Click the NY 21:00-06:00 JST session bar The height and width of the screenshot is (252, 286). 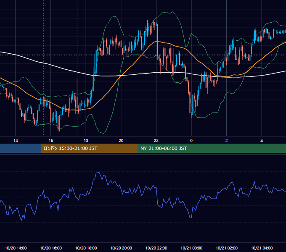tap(212, 148)
